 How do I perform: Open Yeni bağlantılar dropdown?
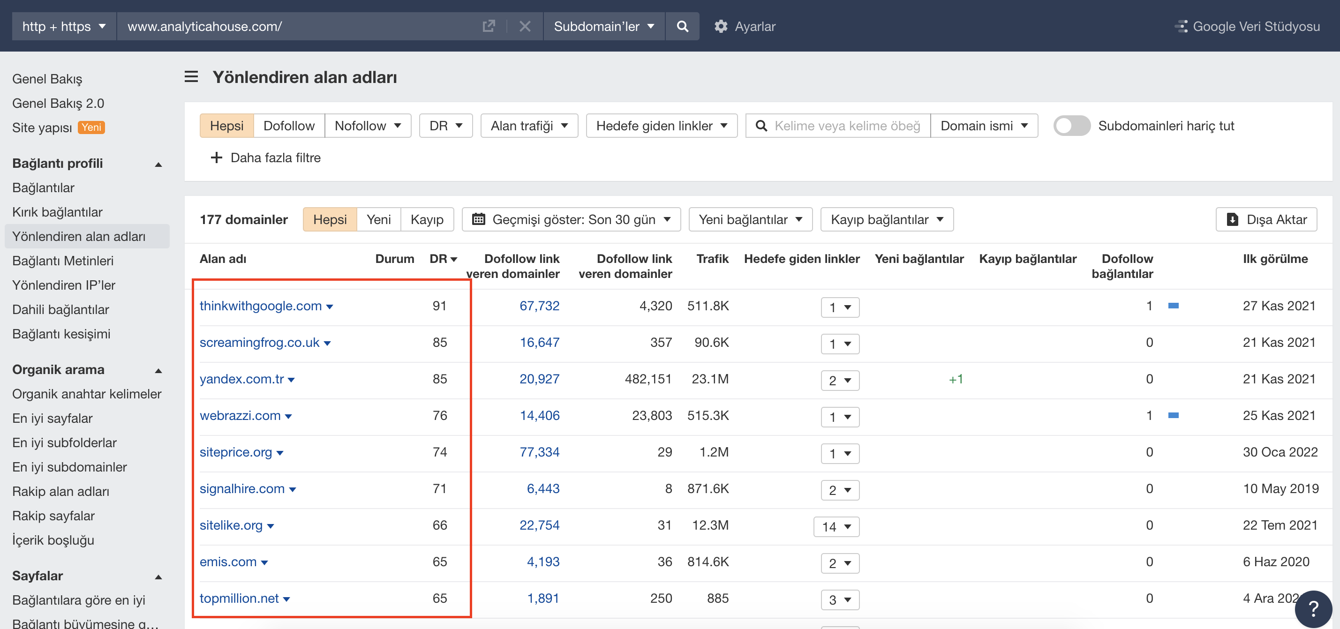click(750, 219)
